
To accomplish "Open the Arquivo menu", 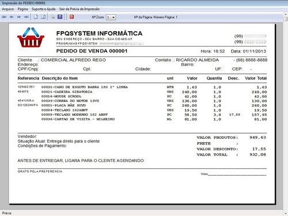I will [8, 9].
